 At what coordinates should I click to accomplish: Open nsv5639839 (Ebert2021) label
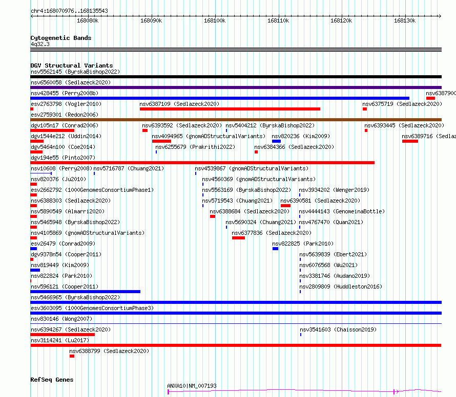tap(333, 254)
